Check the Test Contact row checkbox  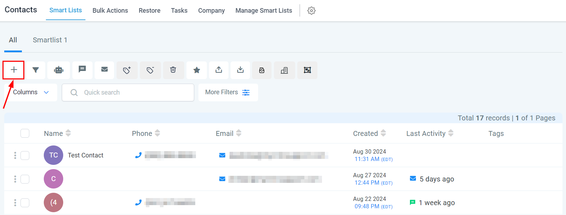pos(25,155)
